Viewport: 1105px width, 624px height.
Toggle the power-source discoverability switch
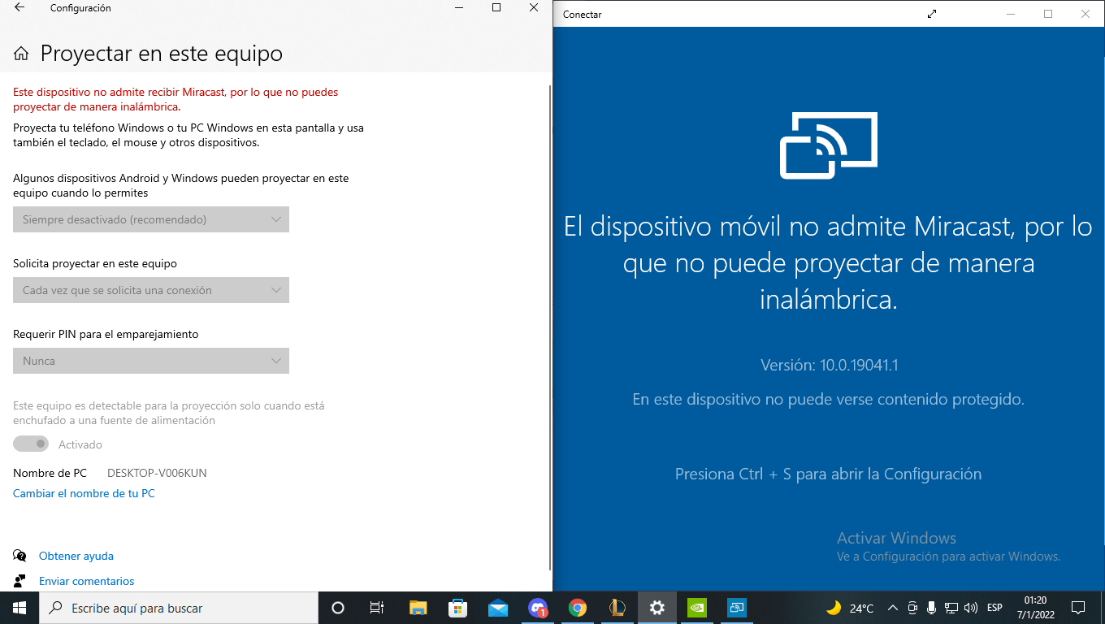31,444
